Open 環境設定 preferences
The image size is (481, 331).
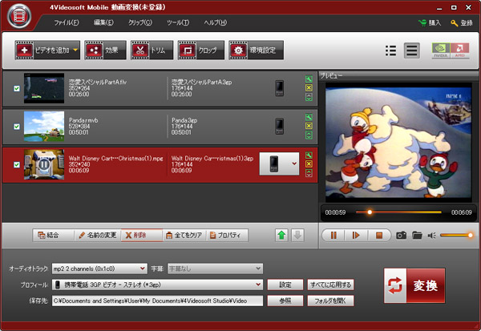257,50
